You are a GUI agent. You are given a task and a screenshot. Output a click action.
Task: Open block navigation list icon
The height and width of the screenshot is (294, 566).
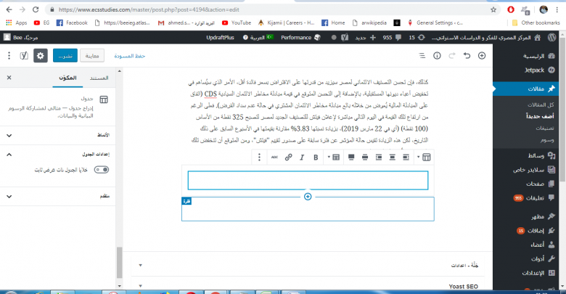coord(422,55)
